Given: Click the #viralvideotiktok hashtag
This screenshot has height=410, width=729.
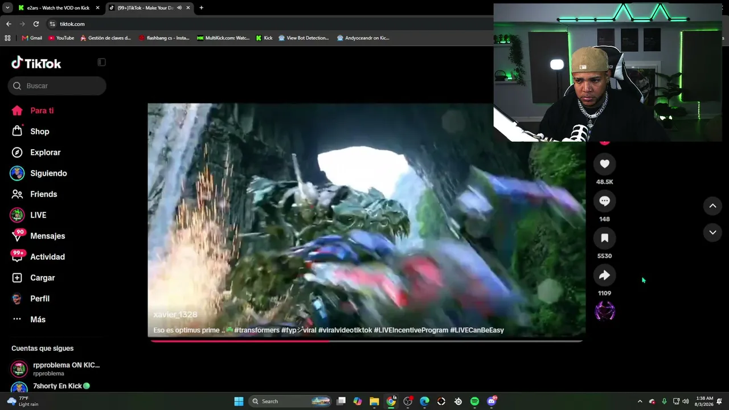Looking at the screenshot, I should tap(345, 330).
